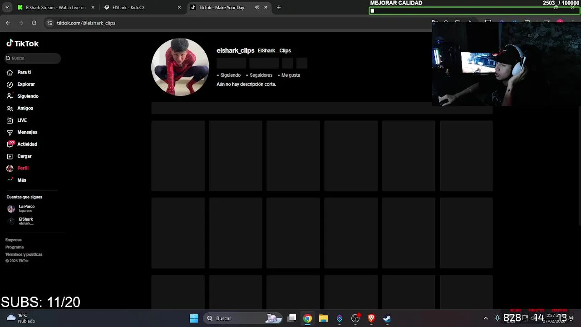Open Steam from taskbar

[x=387, y=318]
